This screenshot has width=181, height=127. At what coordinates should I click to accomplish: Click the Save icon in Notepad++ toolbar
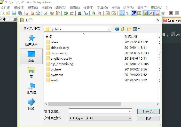click(14, 13)
